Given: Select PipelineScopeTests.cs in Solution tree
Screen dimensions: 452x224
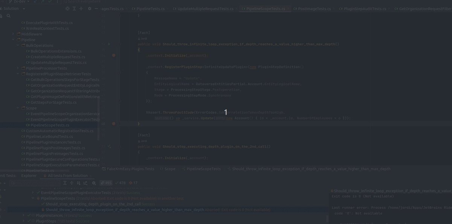Looking at the screenshot, I should 50,125.
